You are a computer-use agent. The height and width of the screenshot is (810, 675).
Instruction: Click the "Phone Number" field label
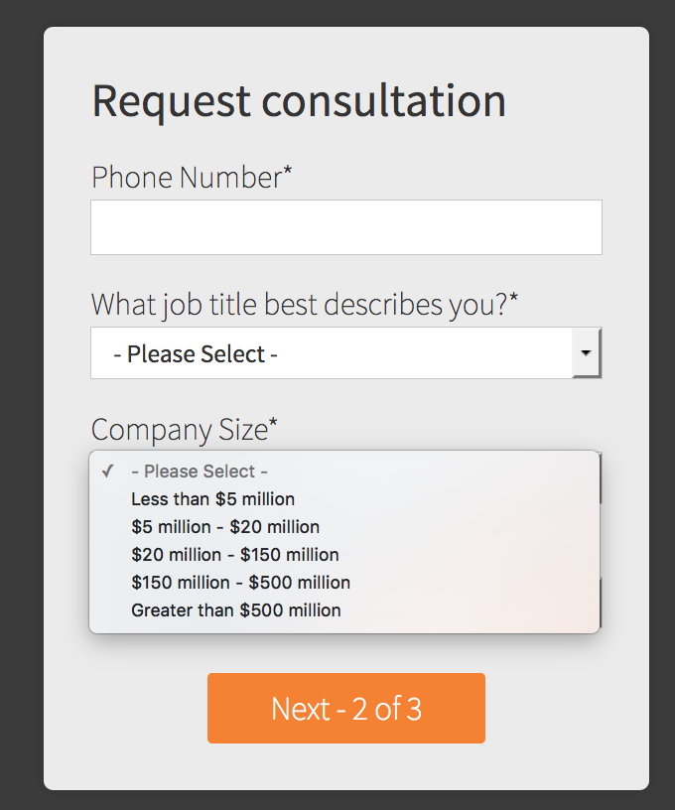[x=187, y=178]
